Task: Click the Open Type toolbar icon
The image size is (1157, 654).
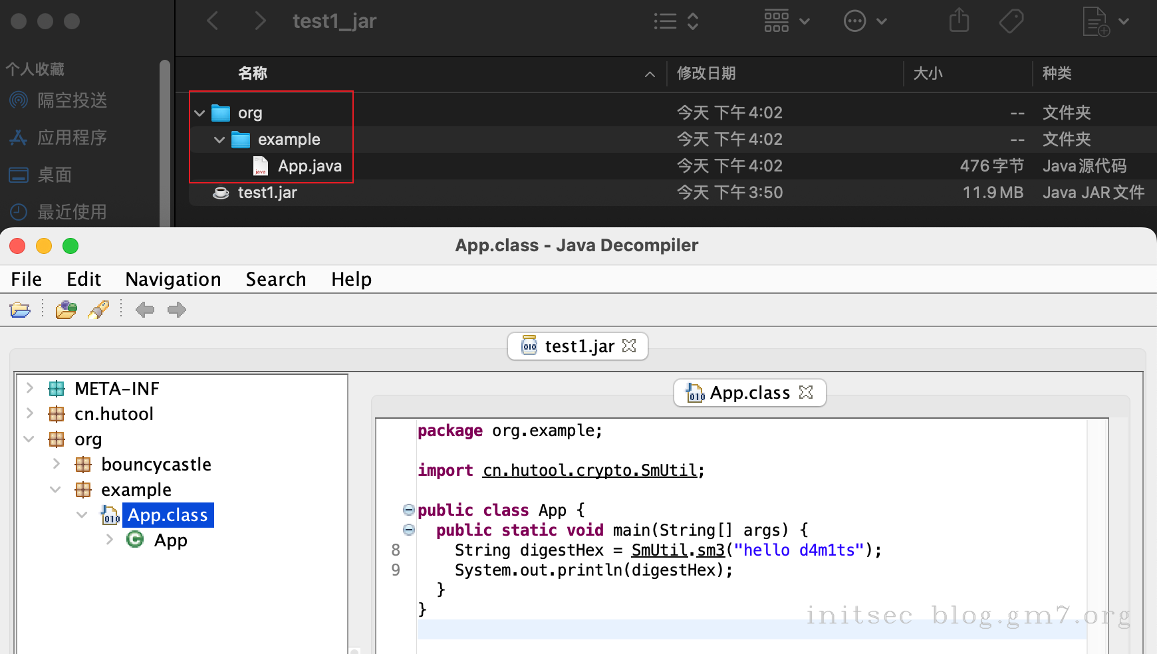Action: pos(66,310)
